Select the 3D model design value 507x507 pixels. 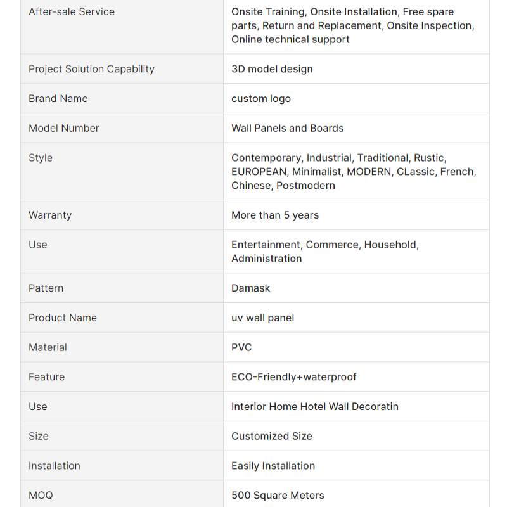[272, 69]
